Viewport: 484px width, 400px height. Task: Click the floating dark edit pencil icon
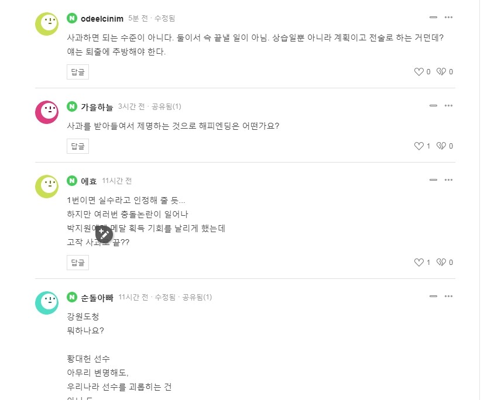[104, 234]
